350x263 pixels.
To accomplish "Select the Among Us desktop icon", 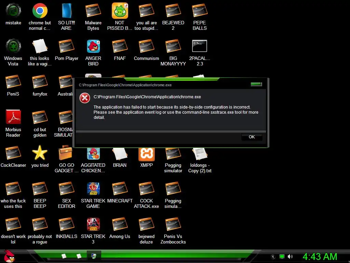I will click(x=120, y=228).
